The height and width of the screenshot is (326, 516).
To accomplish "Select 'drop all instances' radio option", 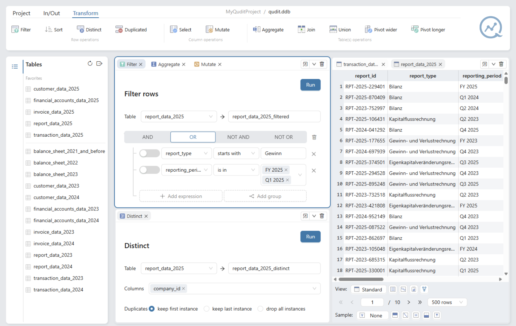I will (260, 309).
